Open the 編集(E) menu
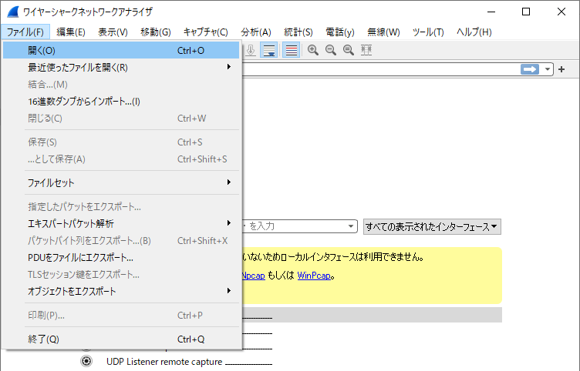This screenshot has height=371, width=580. [71, 32]
